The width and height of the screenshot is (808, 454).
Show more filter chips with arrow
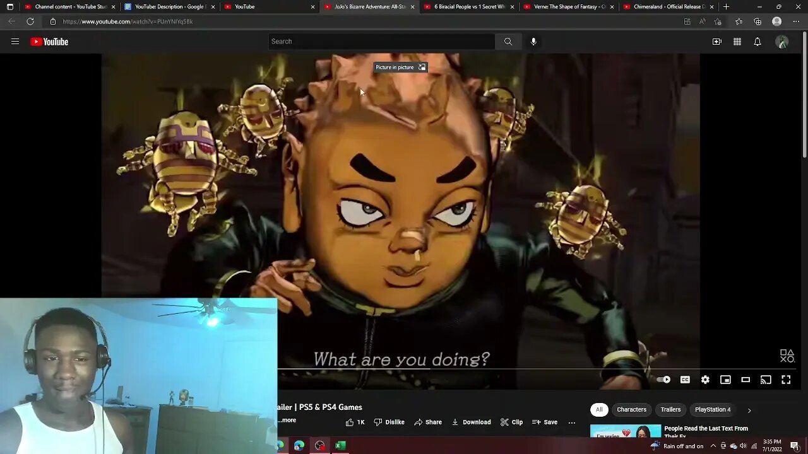[x=749, y=410]
